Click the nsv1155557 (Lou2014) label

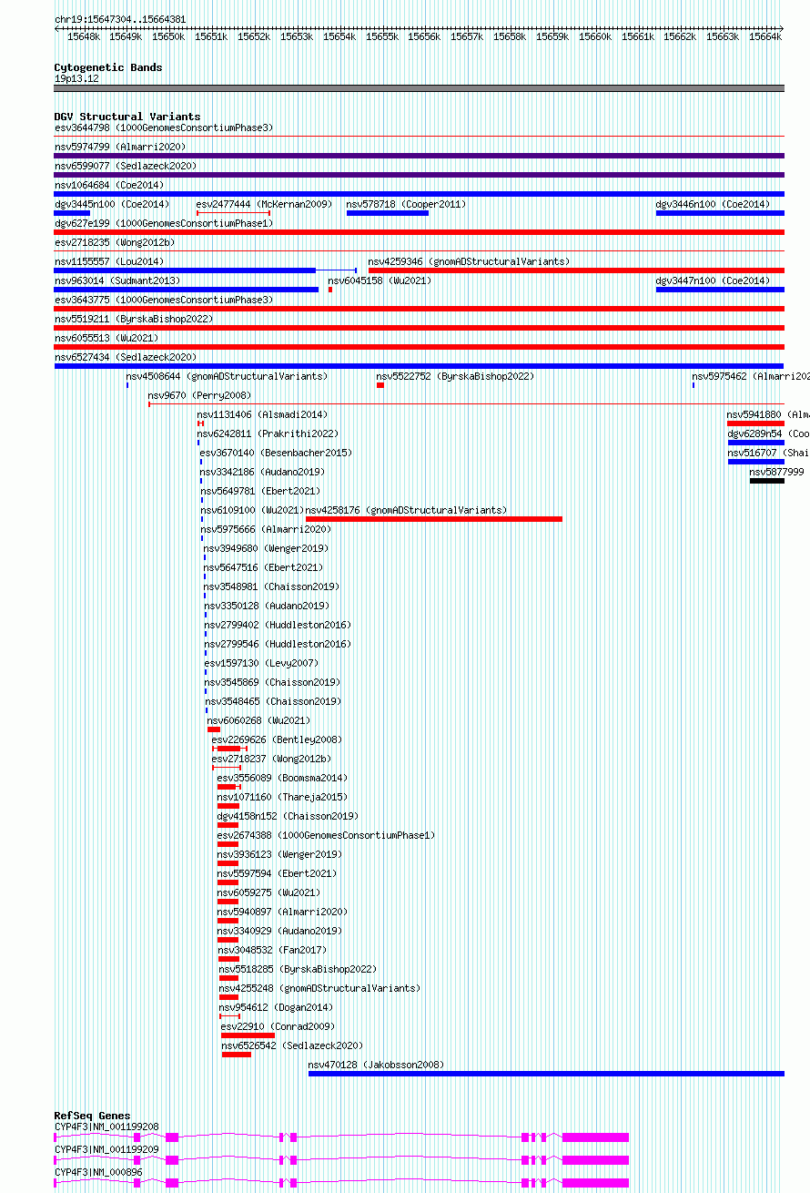[109, 261]
